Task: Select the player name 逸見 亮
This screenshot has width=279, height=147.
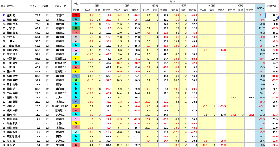Action: pyautogui.click(x=11, y=145)
